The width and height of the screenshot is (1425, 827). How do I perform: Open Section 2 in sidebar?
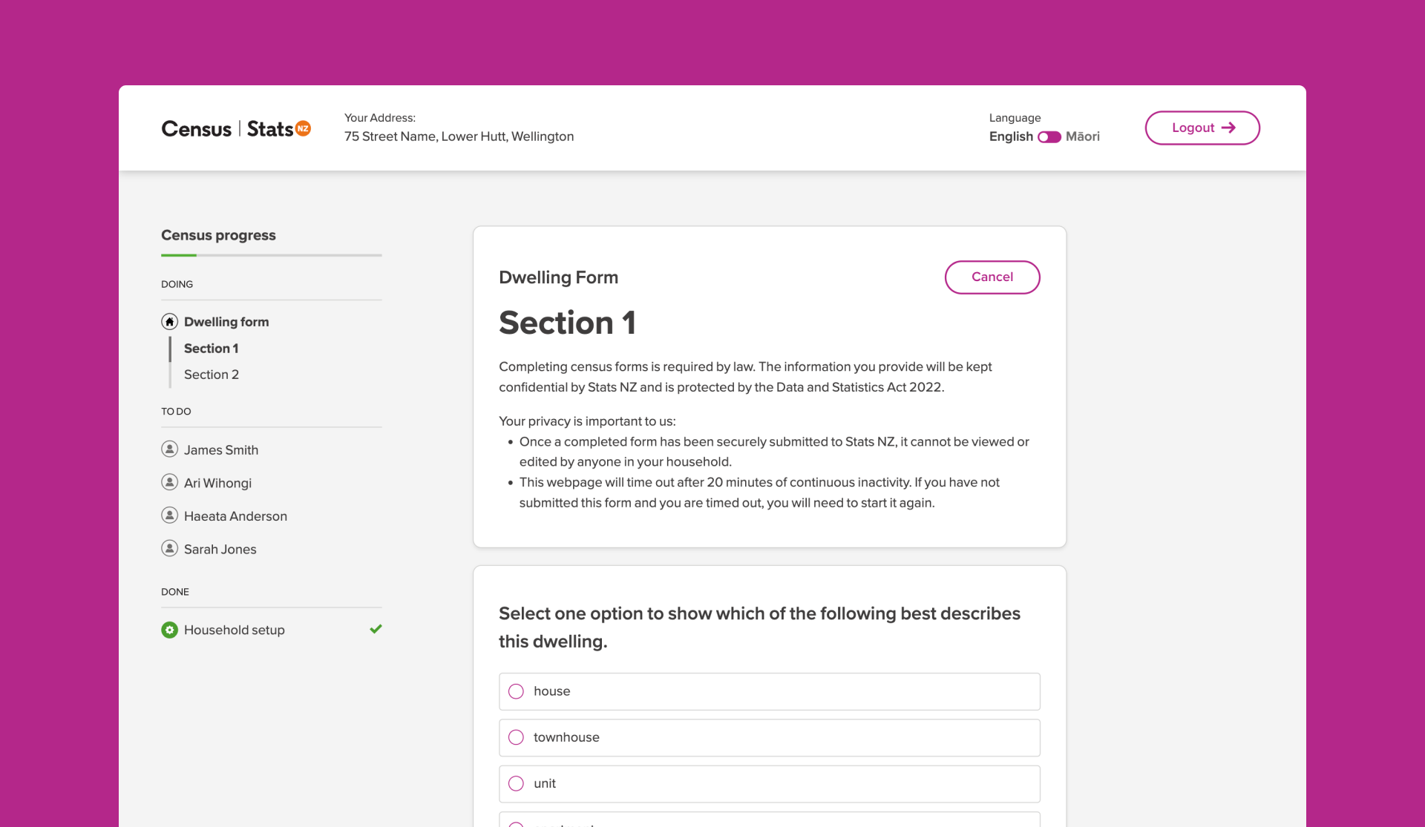[211, 375]
